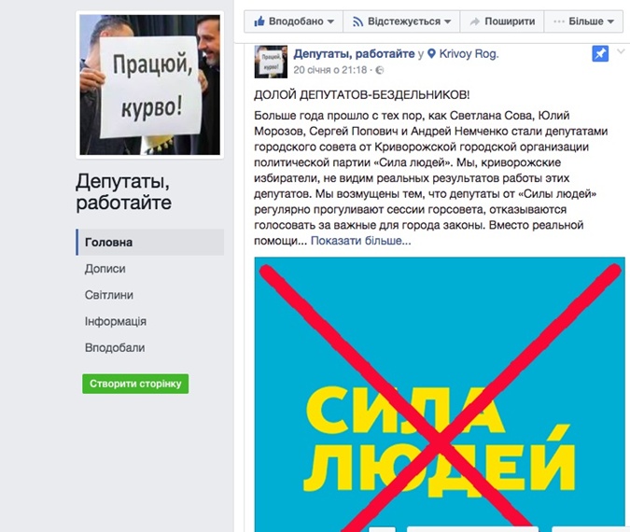Click the thumbs-up icon on Вподобано button

click(259, 21)
